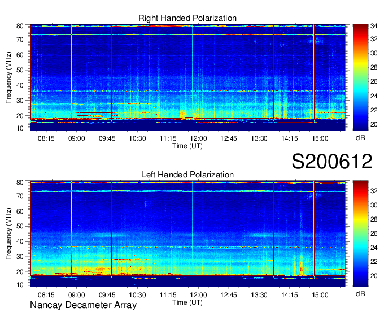Click the 08:15 tick label on the lower plot
The image size is (384, 312).
46,294
